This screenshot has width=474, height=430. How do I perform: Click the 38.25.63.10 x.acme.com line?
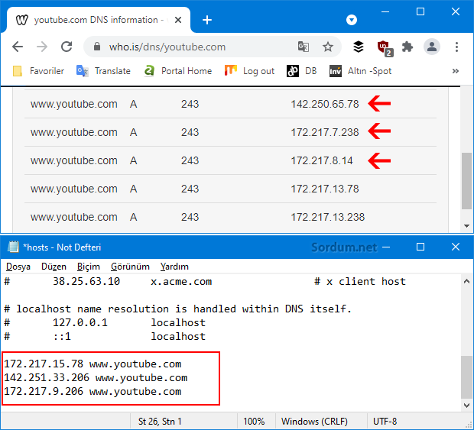pos(205,281)
